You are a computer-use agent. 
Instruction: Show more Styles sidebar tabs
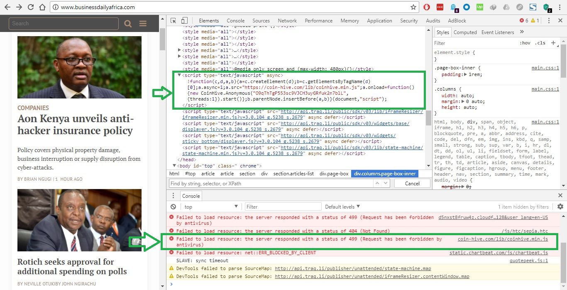pyautogui.click(x=522, y=32)
